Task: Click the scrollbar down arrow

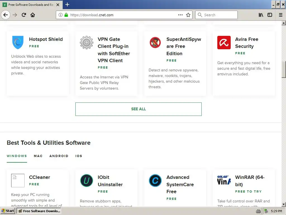Action: tap(283, 204)
